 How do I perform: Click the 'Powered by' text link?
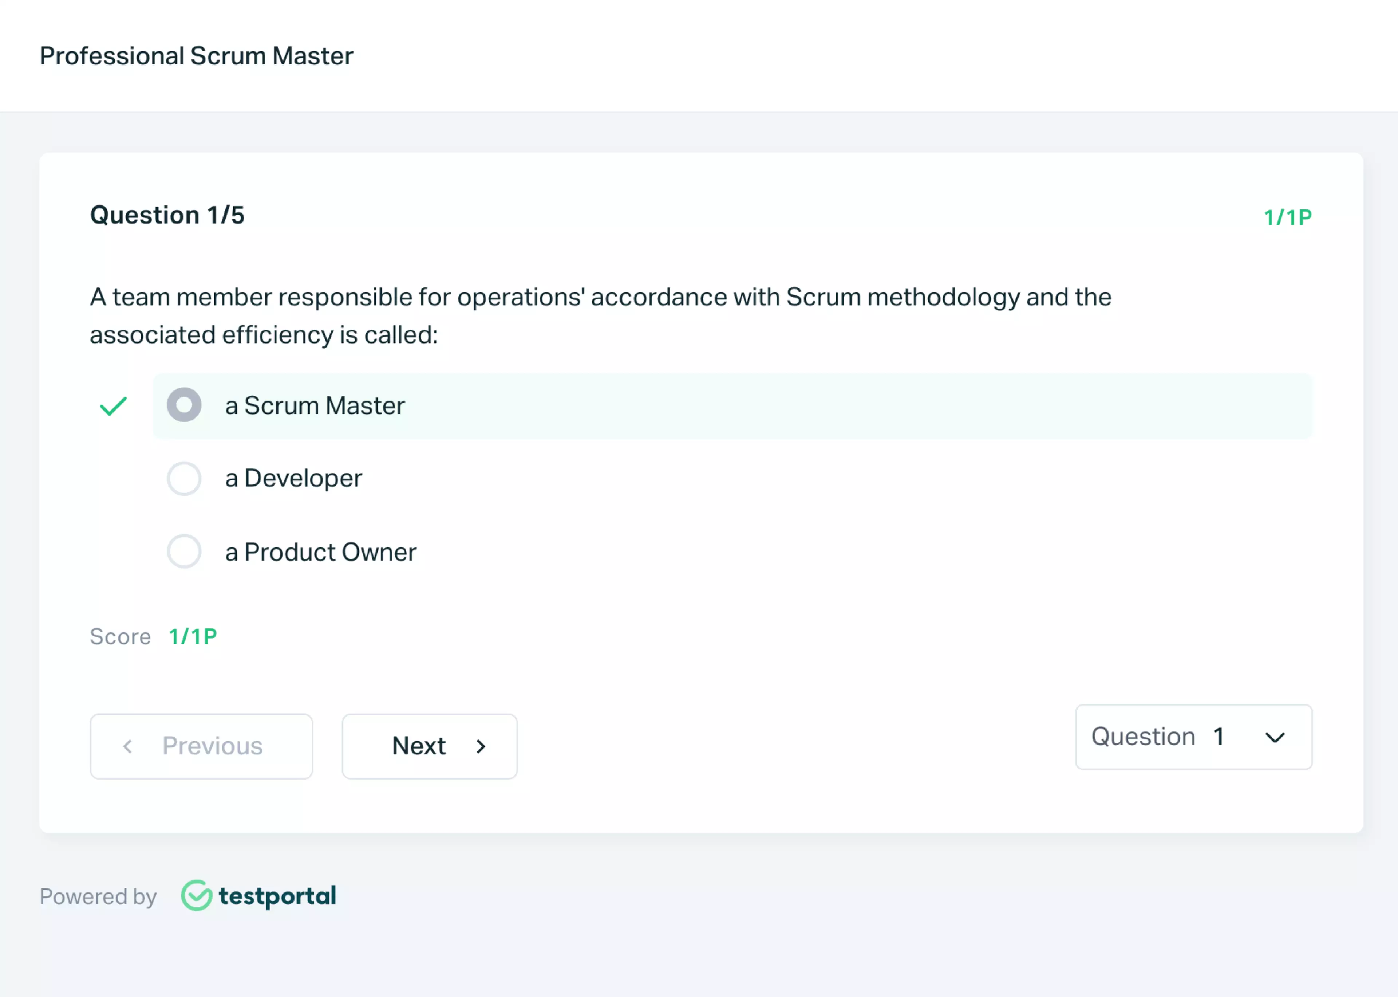tap(98, 897)
